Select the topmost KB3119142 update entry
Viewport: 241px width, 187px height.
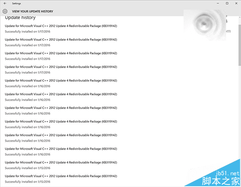pyautogui.click(x=61, y=28)
